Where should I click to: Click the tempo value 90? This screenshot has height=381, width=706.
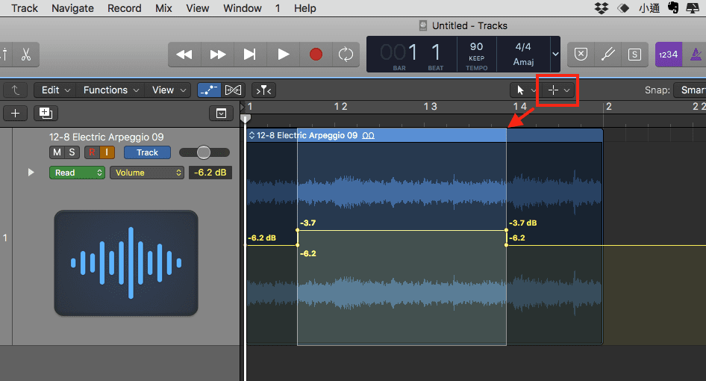click(x=476, y=47)
